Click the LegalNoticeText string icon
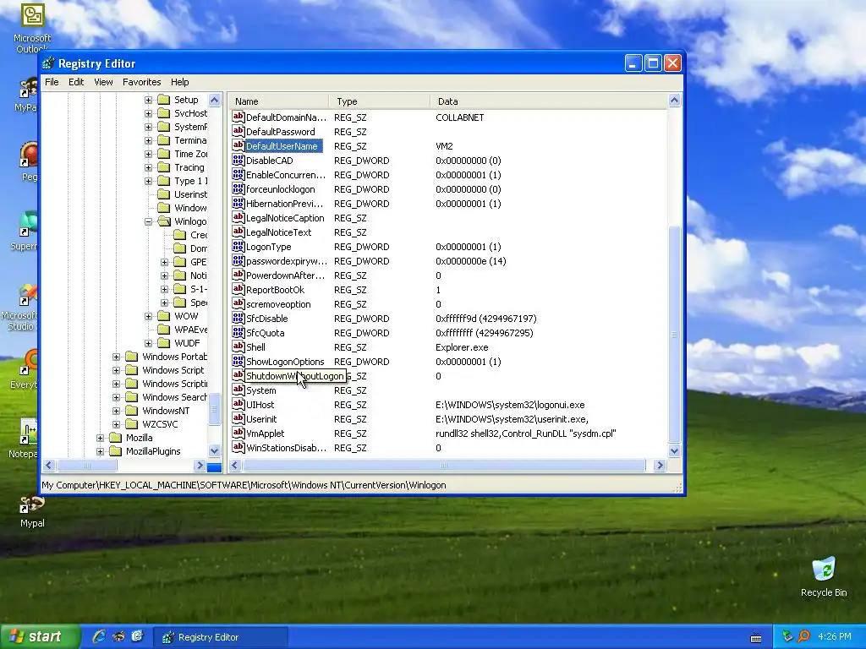This screenshot has height=649, width=866. click(238, 232)
